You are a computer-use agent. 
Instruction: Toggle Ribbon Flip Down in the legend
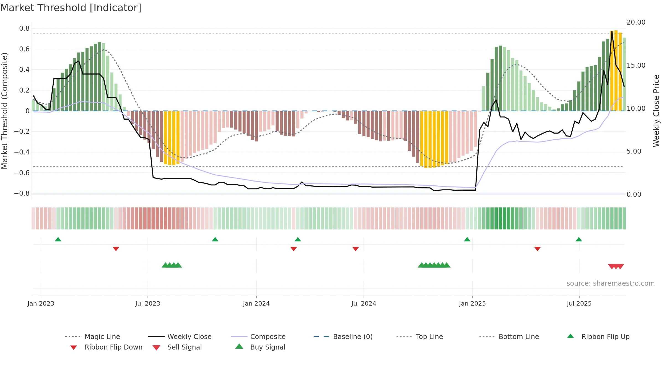(106, 347)
